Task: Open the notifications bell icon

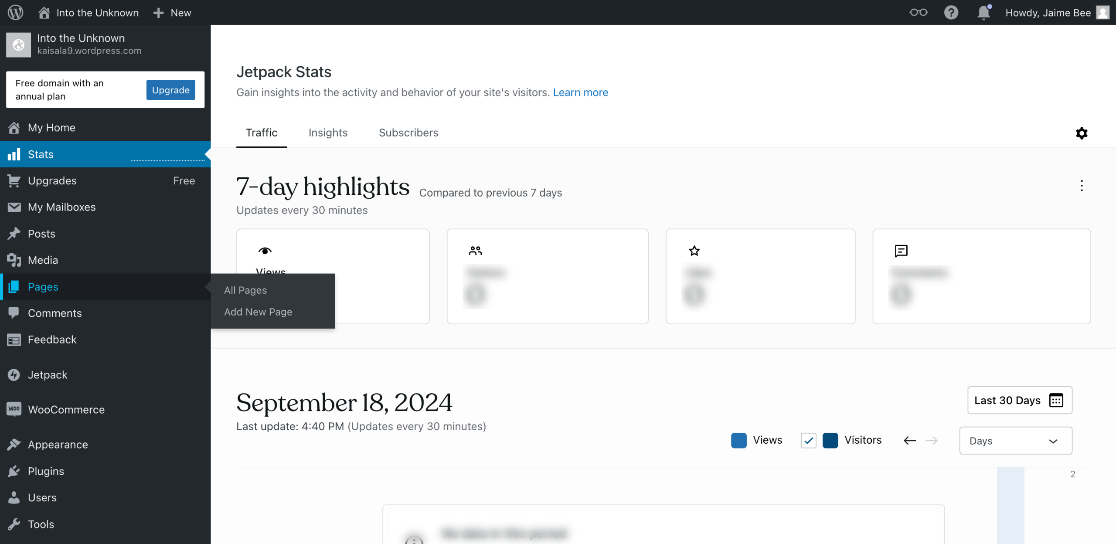Action: 983,12
